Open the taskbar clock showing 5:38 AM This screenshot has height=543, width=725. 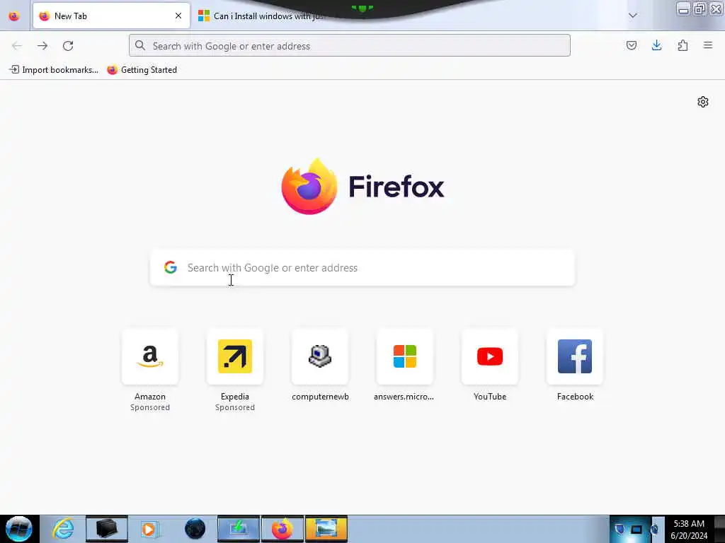pos(689,529)
